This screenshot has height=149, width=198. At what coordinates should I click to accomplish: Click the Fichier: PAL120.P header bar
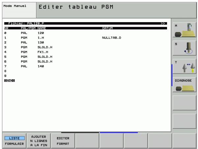[x=85, y=23]
